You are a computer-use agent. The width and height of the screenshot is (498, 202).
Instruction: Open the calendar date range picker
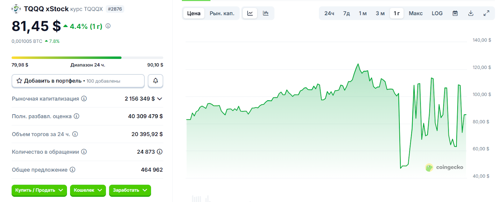(x=455, y=13)
